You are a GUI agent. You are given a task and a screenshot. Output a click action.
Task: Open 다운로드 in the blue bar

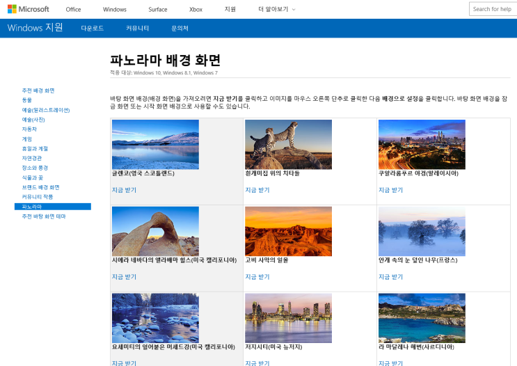pos(93,29)
